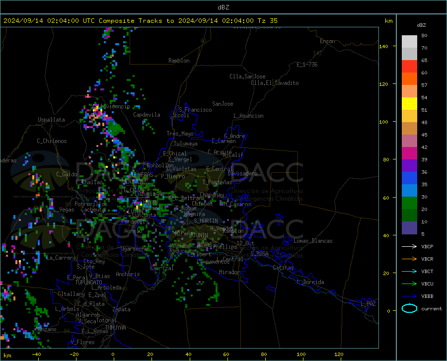Click the V_Flores label at bottom
447x361 pixels.
tap(82, 342)
